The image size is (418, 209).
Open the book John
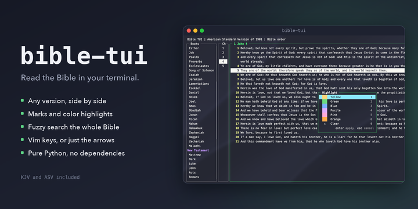pos(192,168)
